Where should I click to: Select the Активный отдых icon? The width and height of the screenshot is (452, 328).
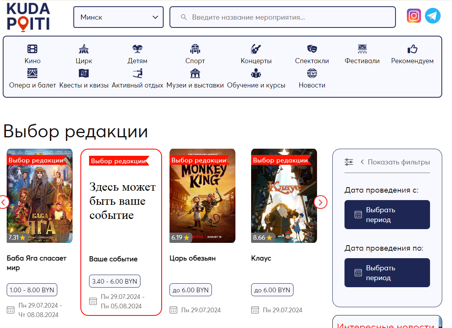pos(137,73)
